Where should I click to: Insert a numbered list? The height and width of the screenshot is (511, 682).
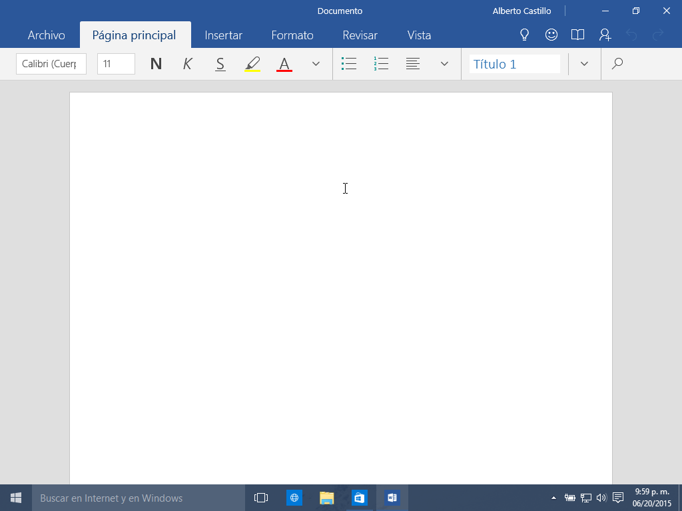(381, 64)
